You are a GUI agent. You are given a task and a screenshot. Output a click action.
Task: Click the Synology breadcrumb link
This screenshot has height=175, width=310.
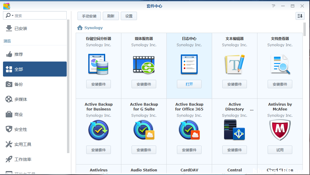93,28
